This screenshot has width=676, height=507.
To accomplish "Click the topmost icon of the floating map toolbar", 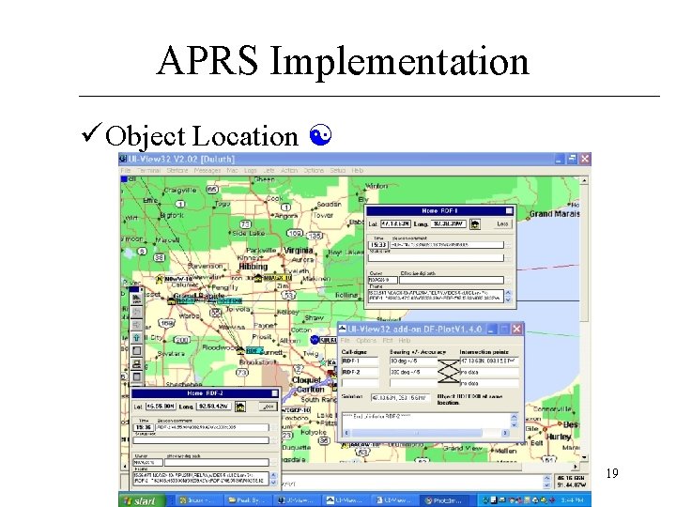I will point(136,298).
